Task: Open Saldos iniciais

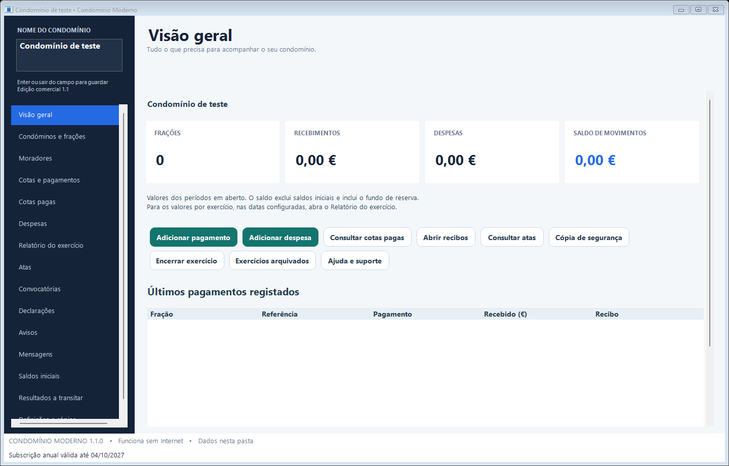Action: click(x=65, y=376)
